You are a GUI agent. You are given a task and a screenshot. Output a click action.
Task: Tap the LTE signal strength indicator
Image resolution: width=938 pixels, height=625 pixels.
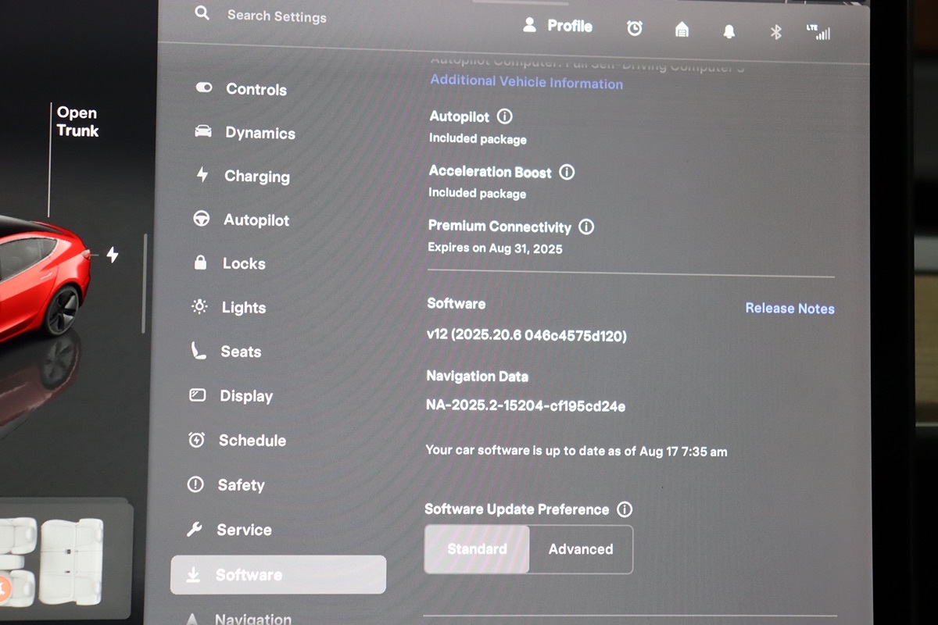tap(818, 33)
